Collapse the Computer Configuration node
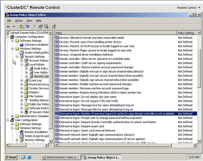The image size is (203, 161). pyautogui.click(x=7, y=37)
